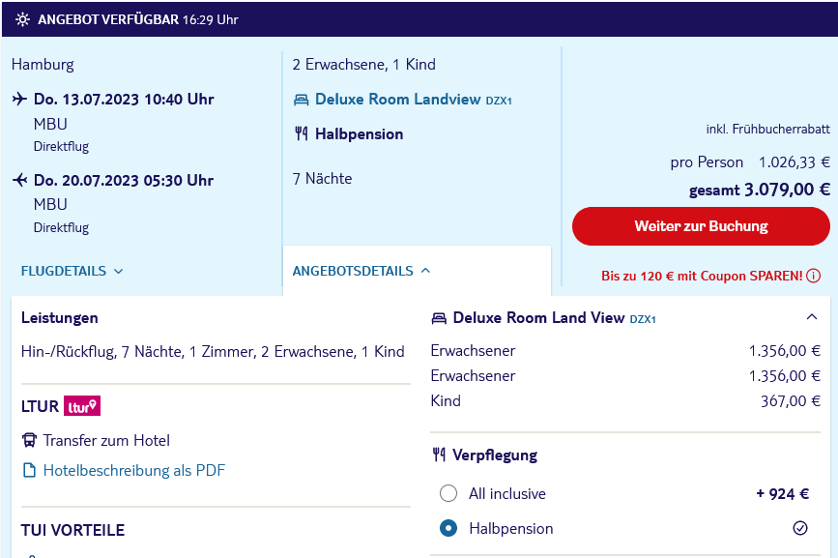Image resolution: width=838 pixels, height=558 pixels.
Task: Open Hotelbeschreibung als PDF link
Action: (134, 470)
